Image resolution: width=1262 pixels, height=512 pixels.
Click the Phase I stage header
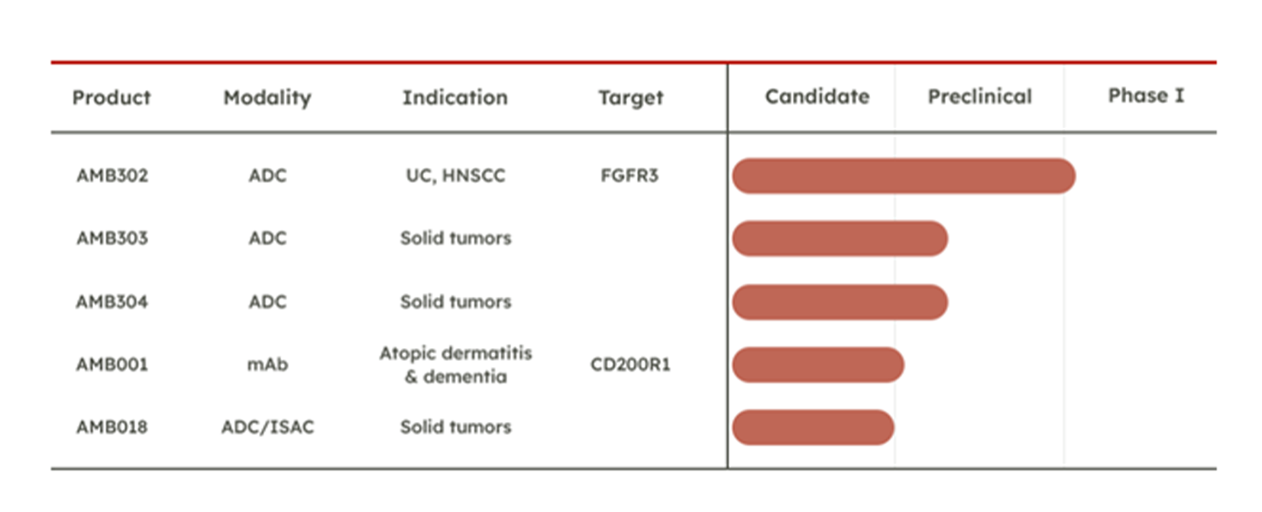1146,95
